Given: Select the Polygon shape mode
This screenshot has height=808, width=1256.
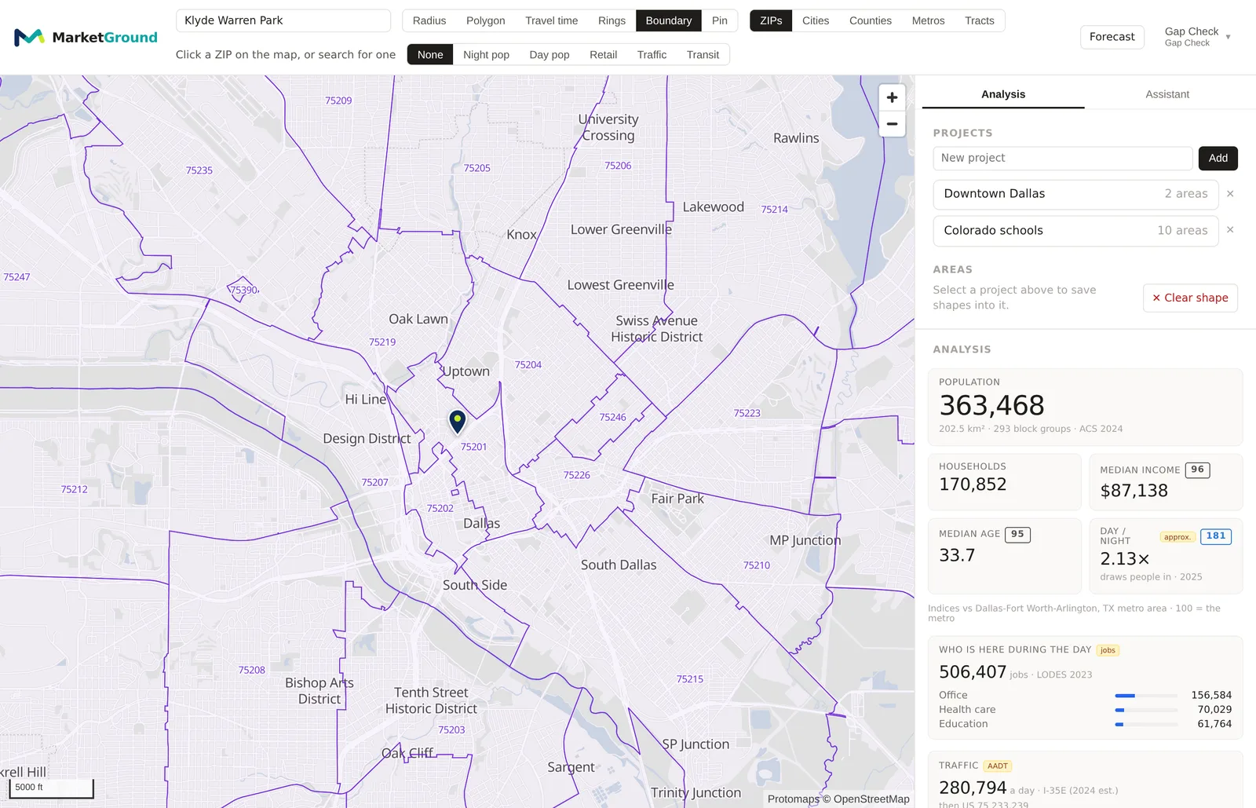Looking at the screenshot, I should pyautogui.click(x=486, y=20).
